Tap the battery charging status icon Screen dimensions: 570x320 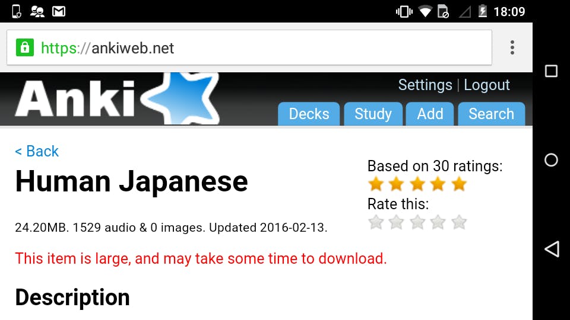(x=482, y=11)
